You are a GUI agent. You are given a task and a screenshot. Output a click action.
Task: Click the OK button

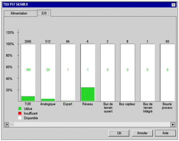[119, 133]
